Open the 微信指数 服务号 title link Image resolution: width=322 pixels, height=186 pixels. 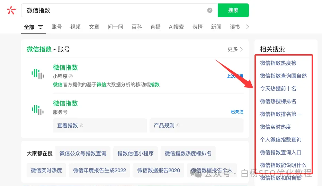(x=65, y=103)
